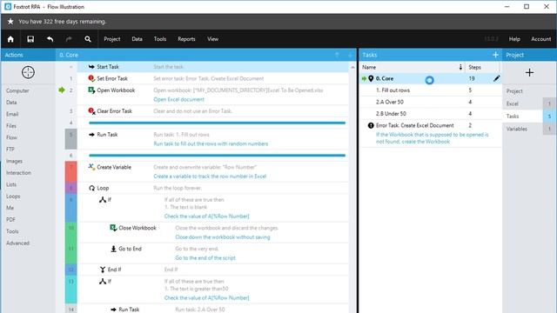Move step up with the up arrow in the Core header
The height and width of the screenshot is (313, 557).
(x=337, y=55)
